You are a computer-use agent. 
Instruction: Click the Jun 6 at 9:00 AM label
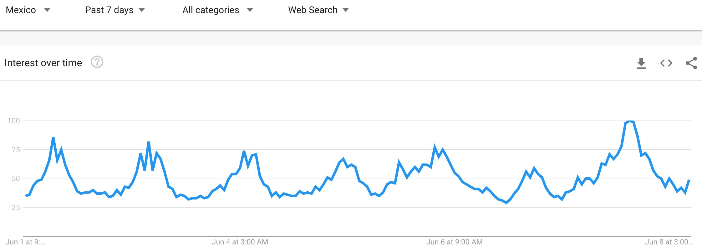click(x=454, y=242)
